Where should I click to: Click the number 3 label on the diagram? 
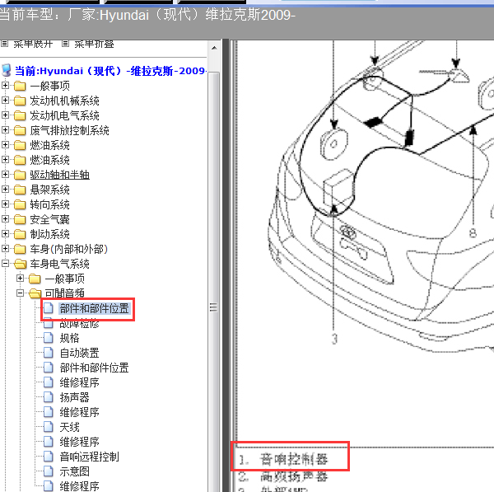(334, 339)
